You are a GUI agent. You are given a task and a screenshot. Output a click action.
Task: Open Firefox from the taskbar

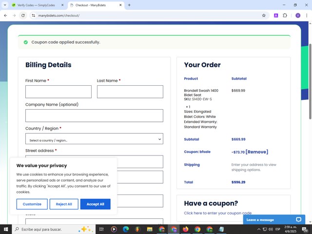coord(185,229)
